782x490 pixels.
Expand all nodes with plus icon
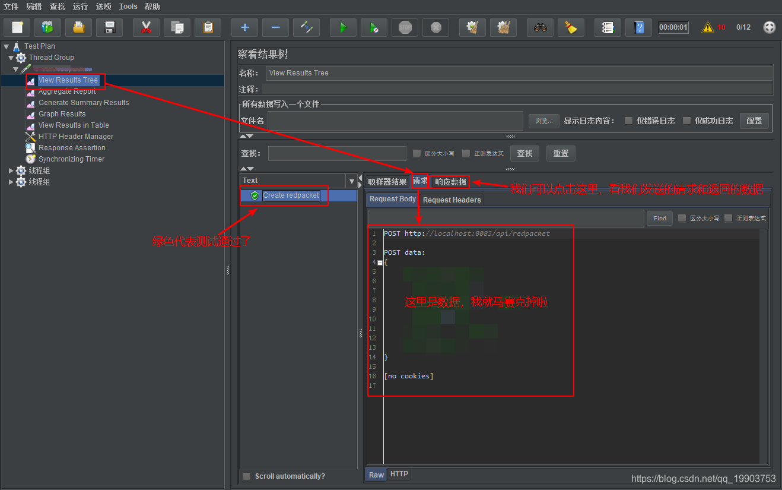(x=244, y=27)
